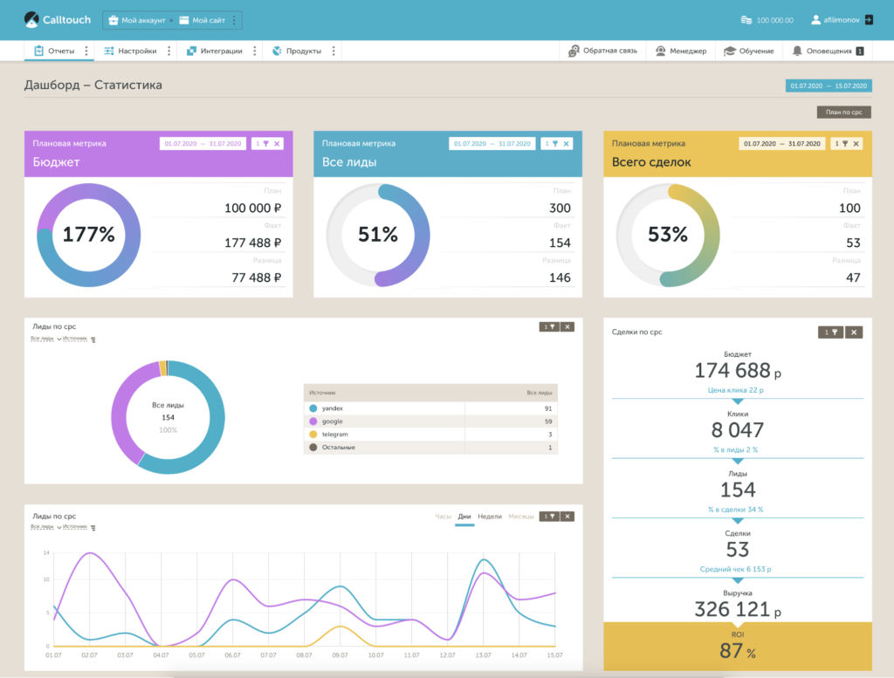Image resolution: width=894 pixels, height=678 pixels.
Task: Click the logout icon next to afilimonov
Action: coord(868,19)
